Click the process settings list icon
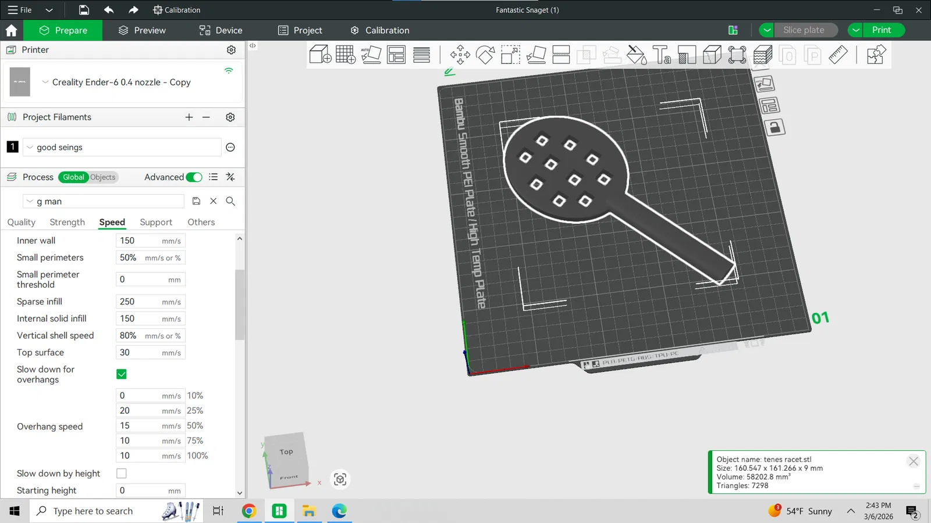 pyautogui.click(x=214, y=177)
